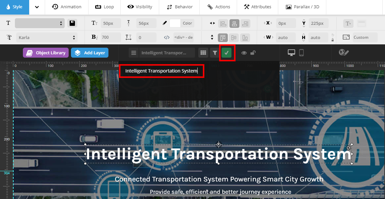The image size is (385, 199).
Task: Select the Provide safe, efficient layer text
Action: pos(221,192)
